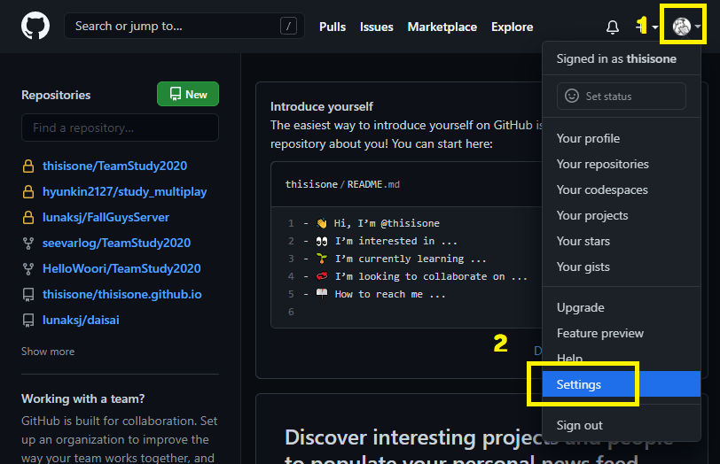Screen dimensions: 720x464
Task: Open thisisone/TeamStudy2020 repository
Action: (x=114, y=166)
